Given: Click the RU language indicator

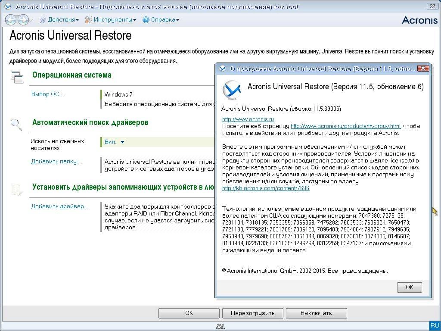Looking at the screenshot, I should (435, 325).
